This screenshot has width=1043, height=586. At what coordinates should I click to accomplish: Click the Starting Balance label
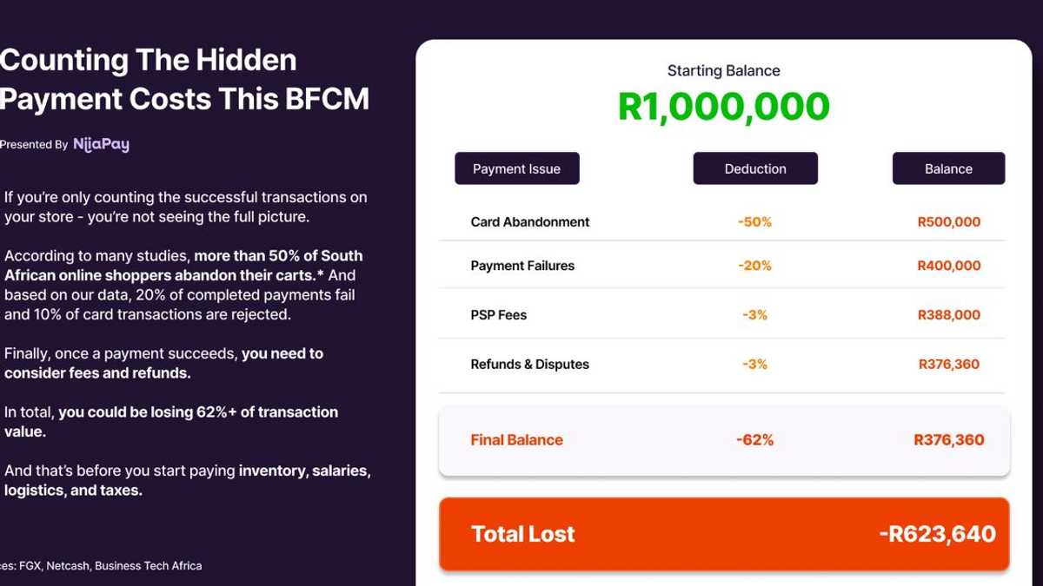[x=723, y=71]
